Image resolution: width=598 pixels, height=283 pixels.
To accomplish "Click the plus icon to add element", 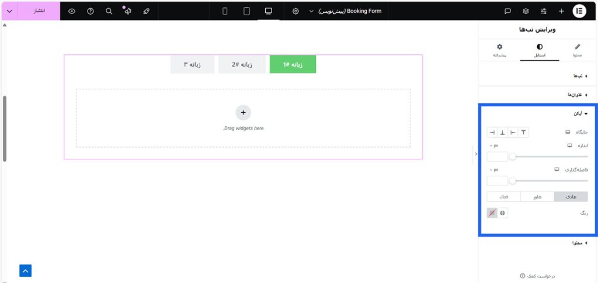I will coord(561,11).
